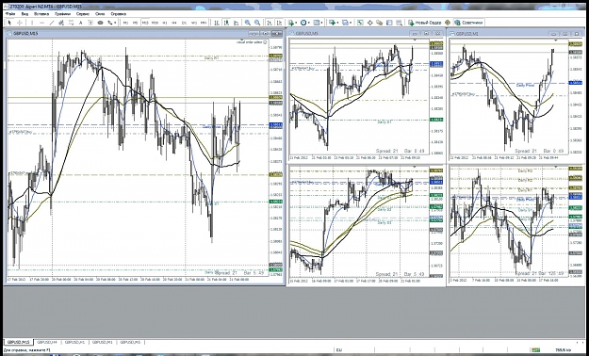
Task: Select the text label 'T' tool
Action: (x=90, y=23)
